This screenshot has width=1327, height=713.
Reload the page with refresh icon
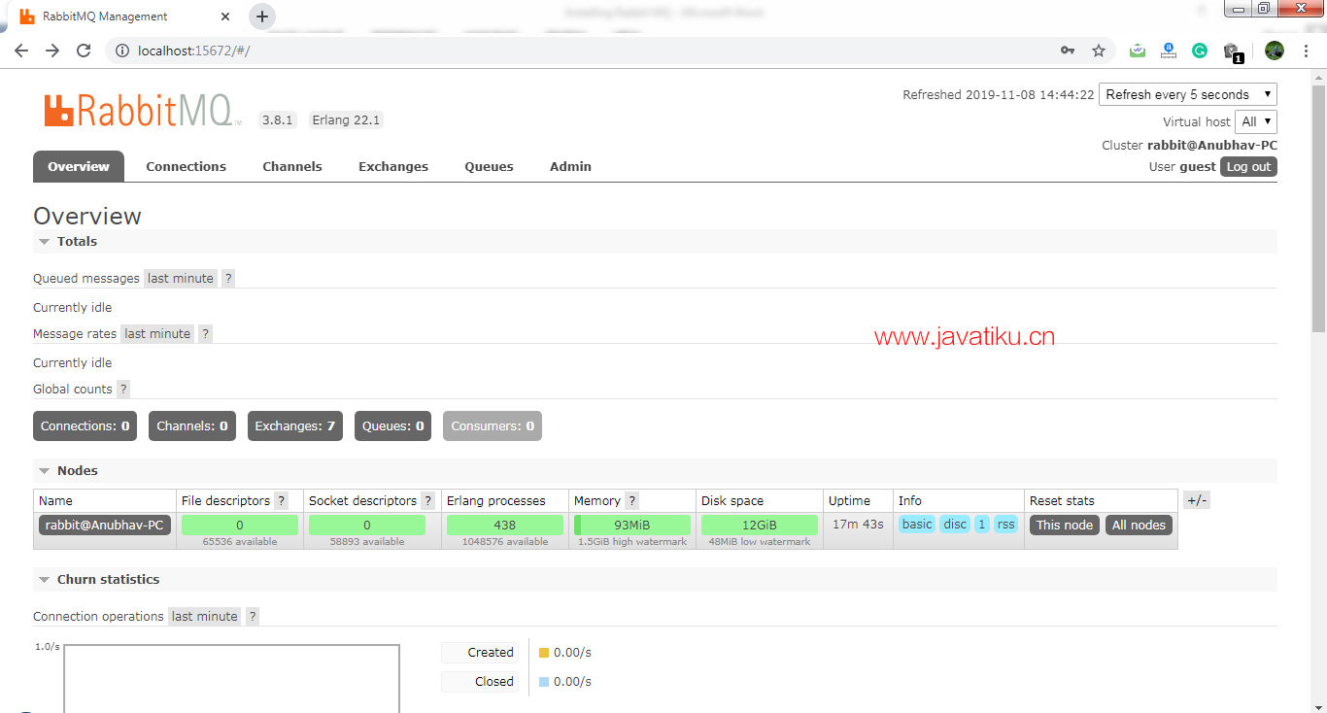pyautogui.click(x=84, y=51)
